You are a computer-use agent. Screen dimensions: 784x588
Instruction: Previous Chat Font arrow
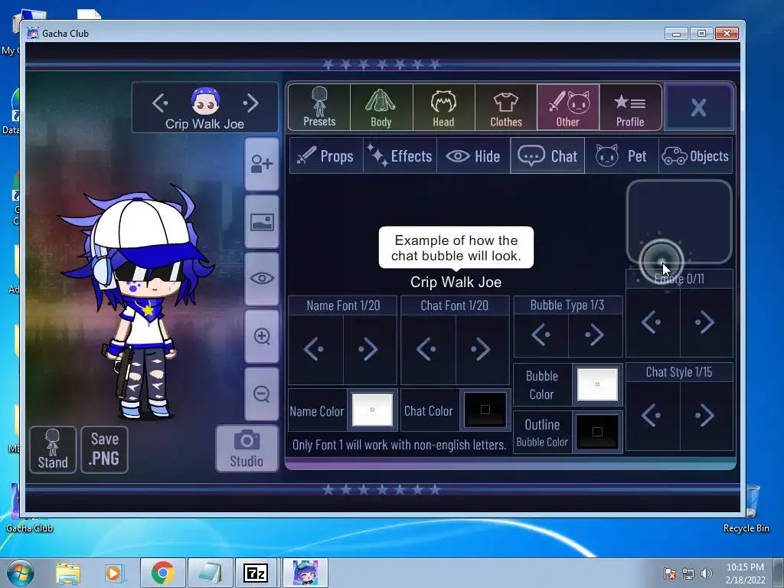tap(429, 349)
